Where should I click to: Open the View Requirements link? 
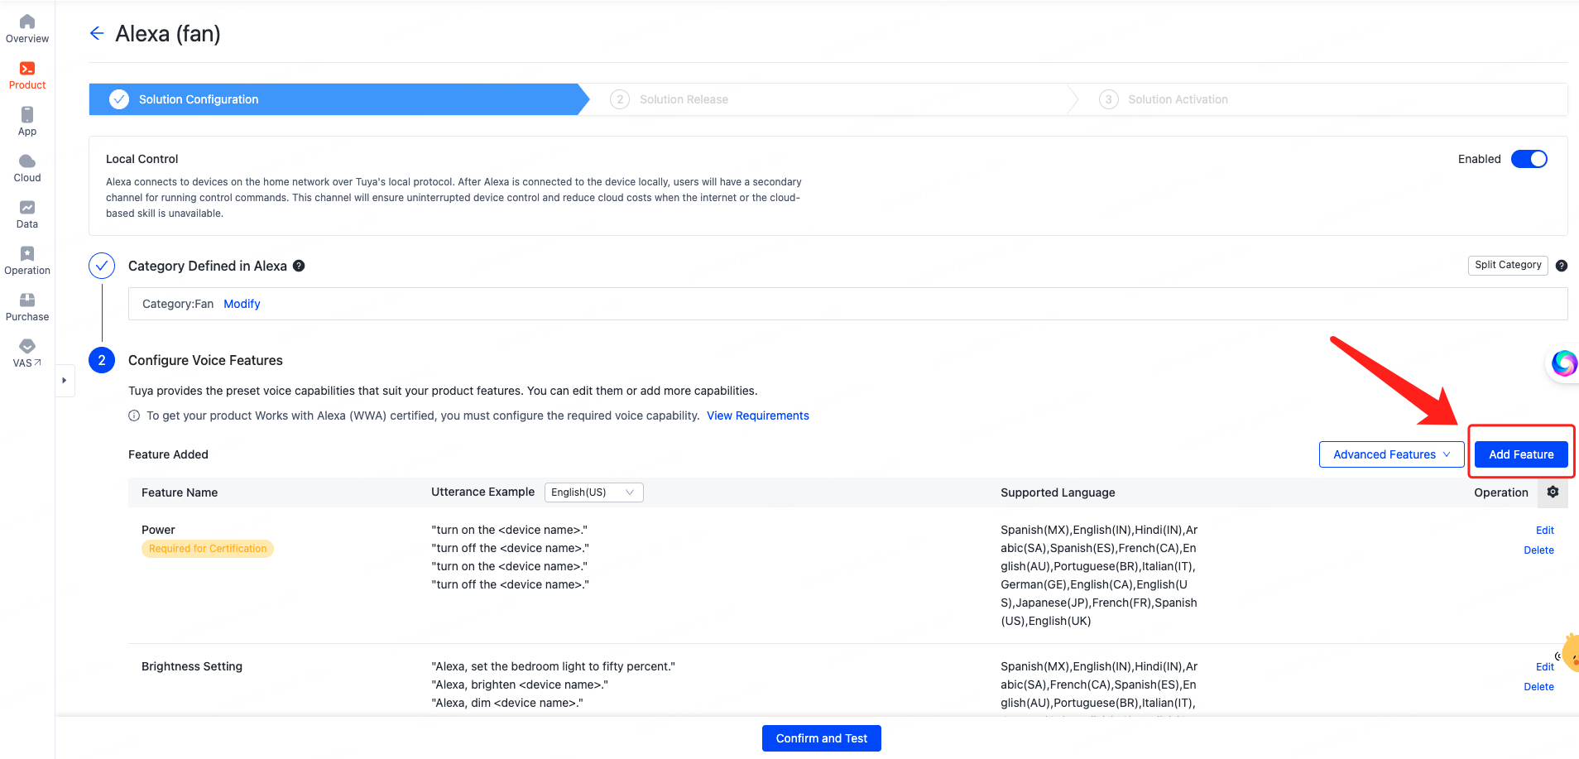[x=757, y=416]
